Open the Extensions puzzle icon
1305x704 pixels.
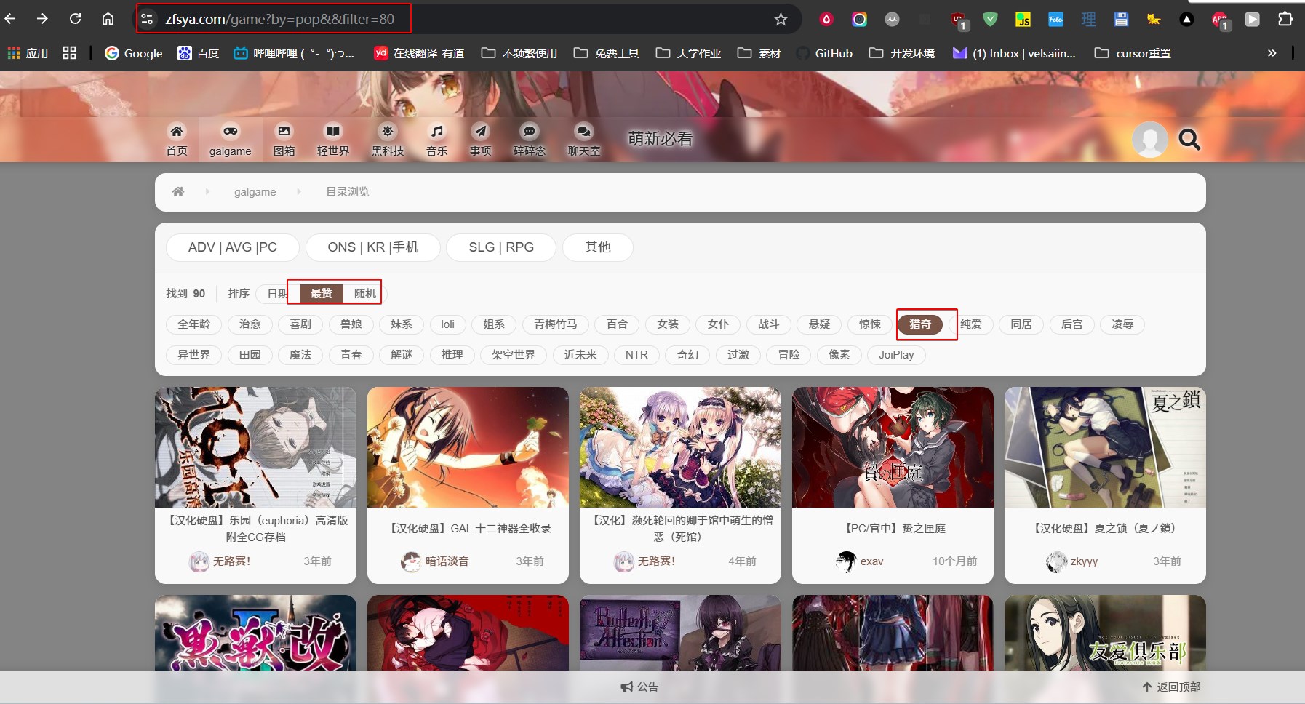click(1285, 19)
